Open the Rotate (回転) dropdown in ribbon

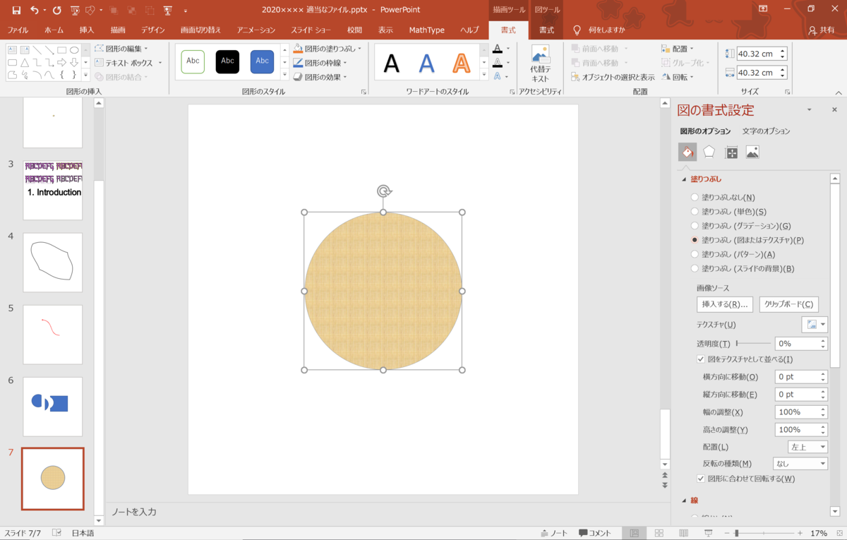(x=678, y=77)
